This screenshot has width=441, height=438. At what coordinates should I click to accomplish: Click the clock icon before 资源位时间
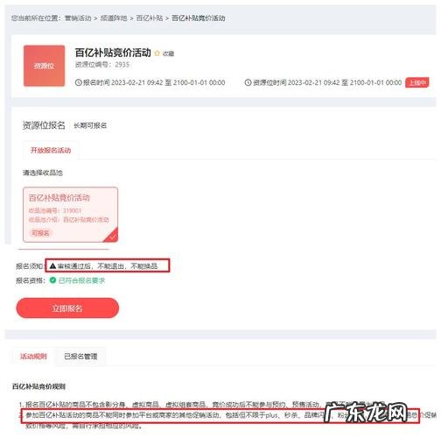(x=248, y=82)
